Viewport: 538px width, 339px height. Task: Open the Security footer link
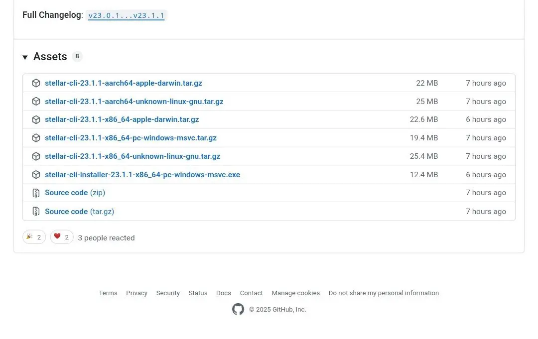pyautogui.click(x=168, y=293)
